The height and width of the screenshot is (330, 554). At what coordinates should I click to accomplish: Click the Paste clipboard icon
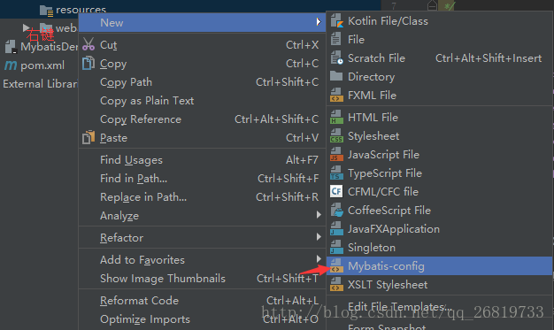coord(88,137)
